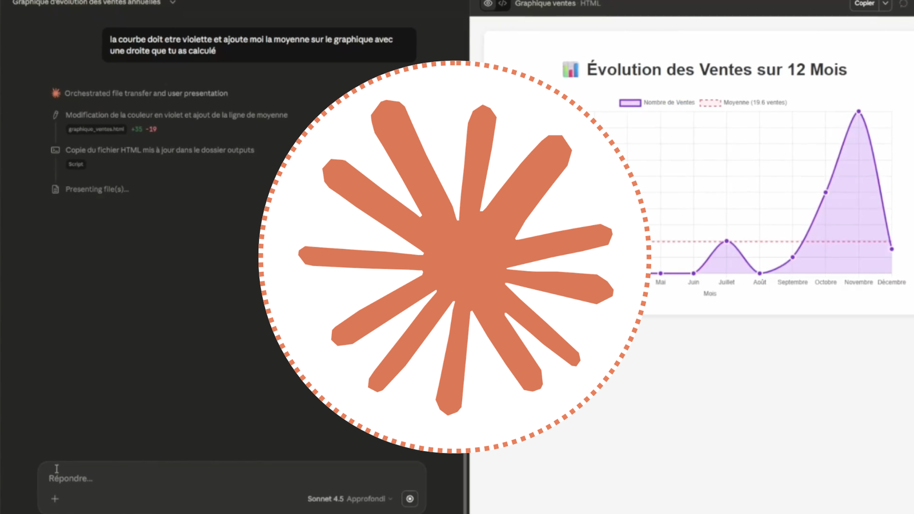The image size is (914, 514).
Task: Open the Sonnet 4.5 model dropdown
Action: tap(325, 499)
